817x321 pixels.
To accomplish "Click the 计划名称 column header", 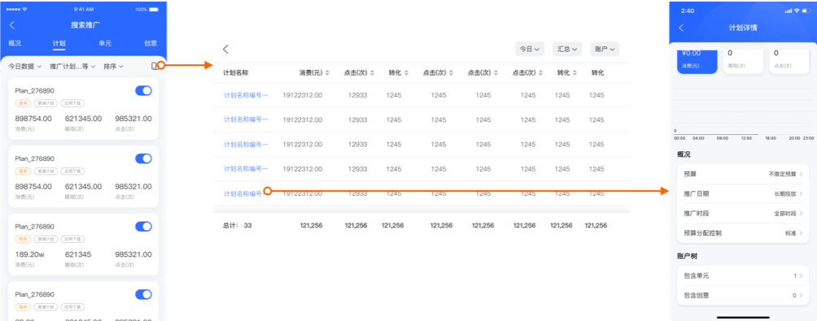I will 237,73.
